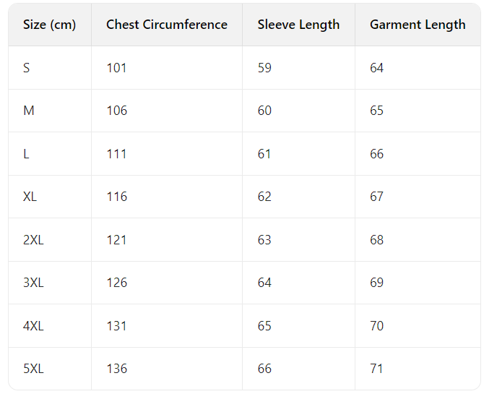The height and width of the screenshot is (394, 484).
Task: Select the L size row label
Action: (27, 154)
